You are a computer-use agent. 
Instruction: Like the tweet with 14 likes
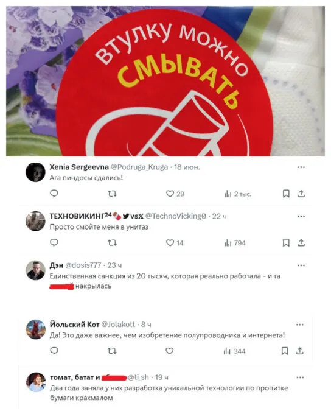pyautogui.click(x=175, y=243)
